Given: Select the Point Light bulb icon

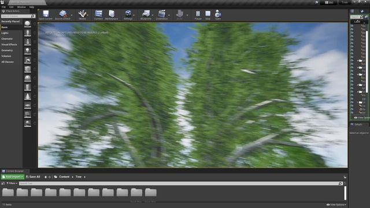Looking at the screenshot, I should point(28,51).
